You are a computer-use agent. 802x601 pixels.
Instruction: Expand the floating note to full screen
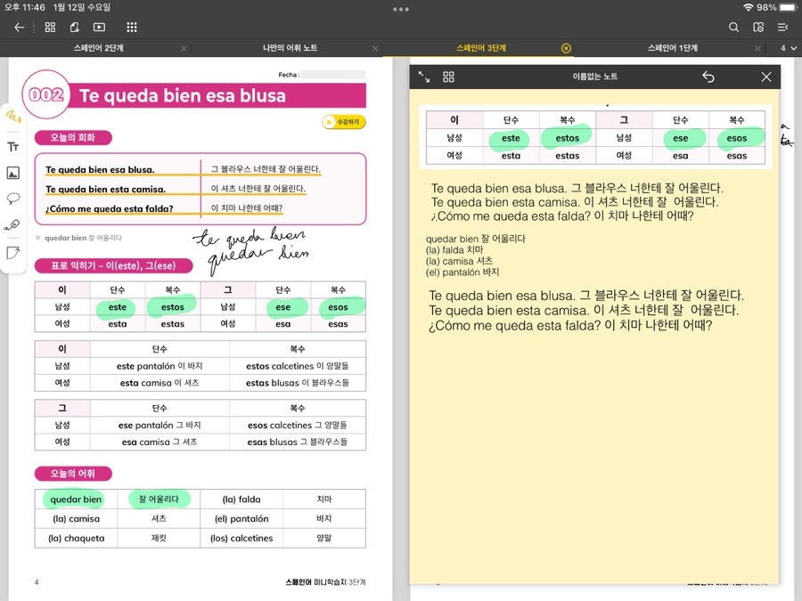point(424,77)
